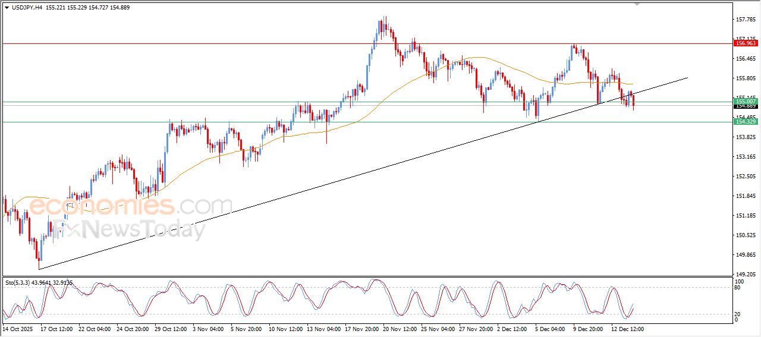This screenshot has height=337, width=761.
Task: Click the green 155.007 price tag
Action: click(746, 102)
